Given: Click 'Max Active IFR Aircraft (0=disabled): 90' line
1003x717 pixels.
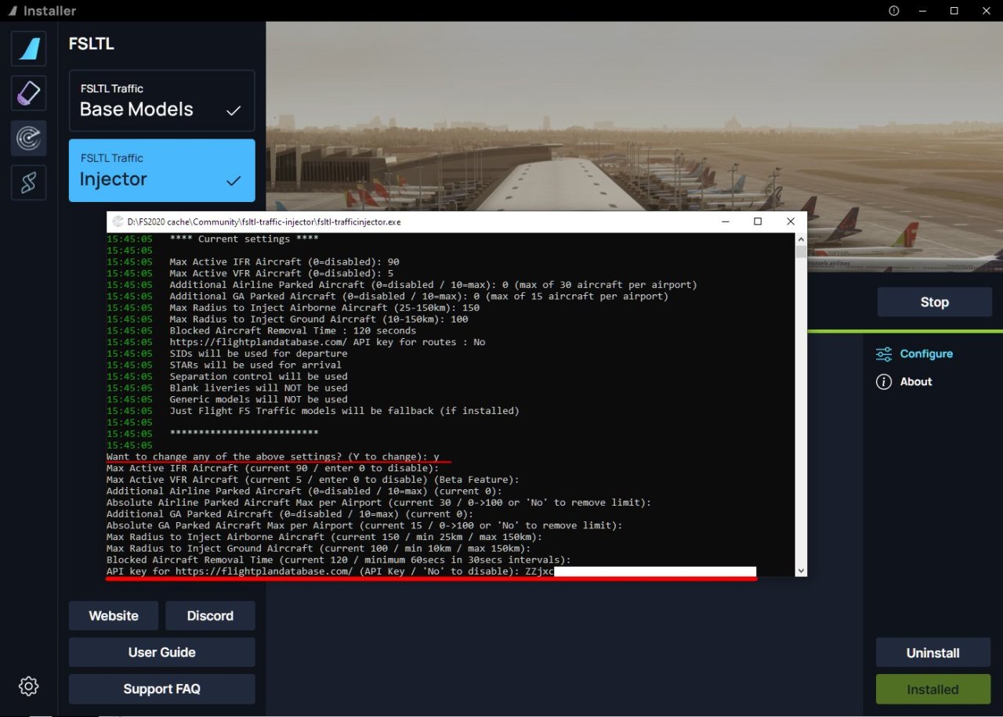Looking at the screenshot, I should click(x=284, y=262).
